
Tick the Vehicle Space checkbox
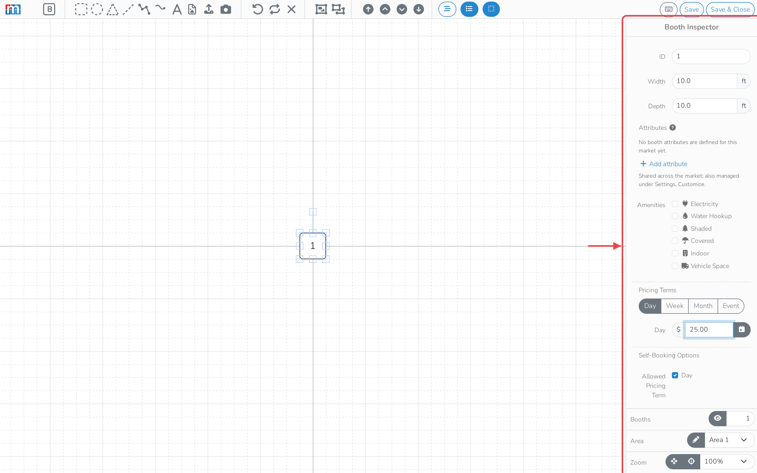tap(675, 266)
